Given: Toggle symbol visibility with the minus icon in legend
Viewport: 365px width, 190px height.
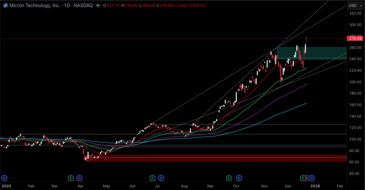Looking at the screenshot, I should pyautogui.click(x=98, y=5).
